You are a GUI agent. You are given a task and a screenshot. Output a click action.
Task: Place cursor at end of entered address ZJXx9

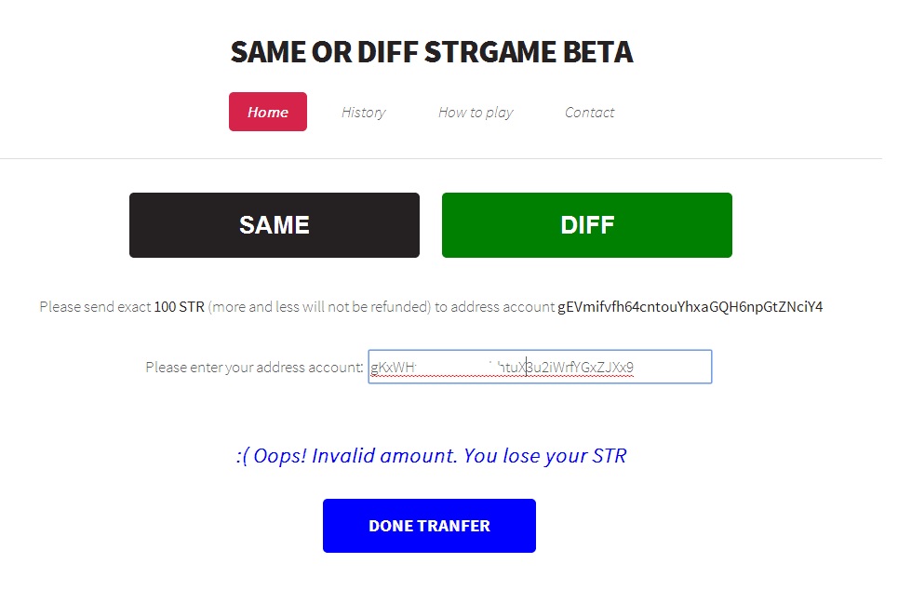point(635,368)
